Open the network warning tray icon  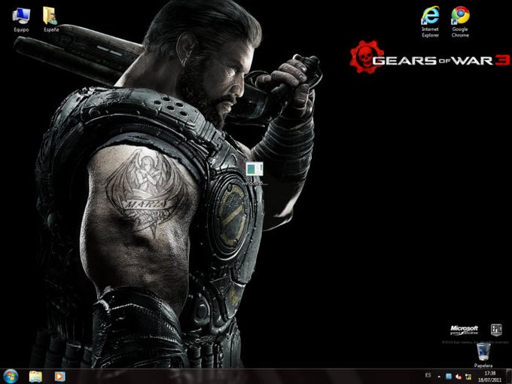(x=468, y=376)
